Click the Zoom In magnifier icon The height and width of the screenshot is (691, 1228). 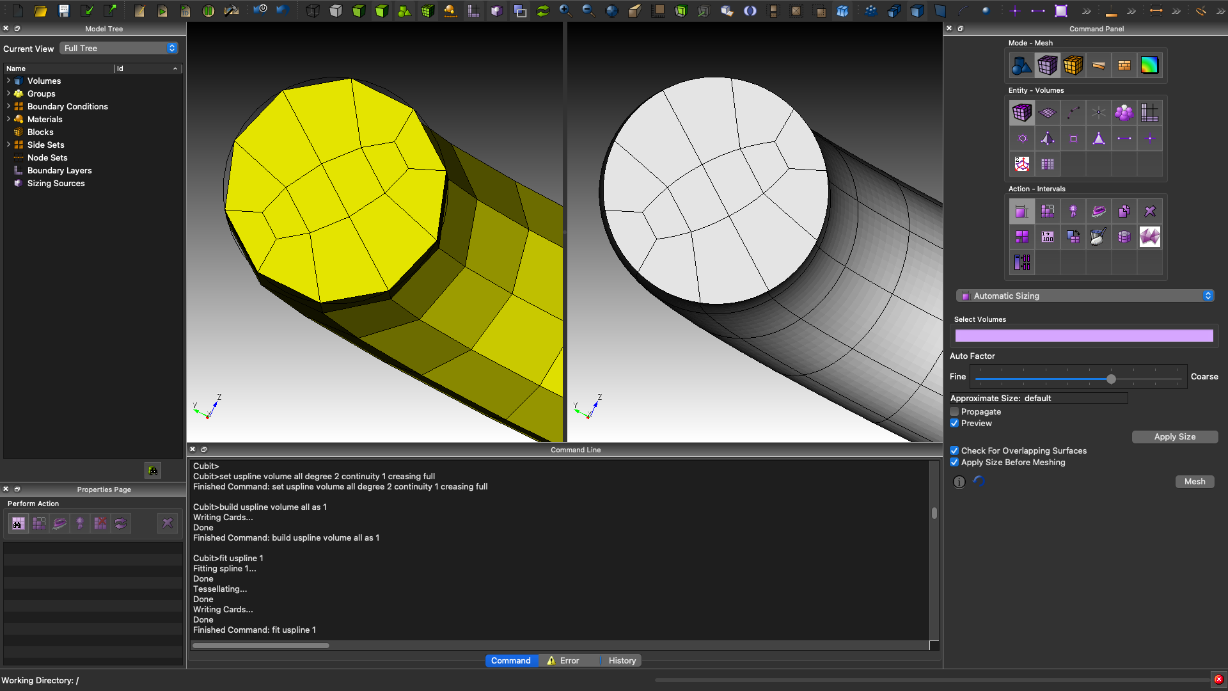(x=565, y=11)
